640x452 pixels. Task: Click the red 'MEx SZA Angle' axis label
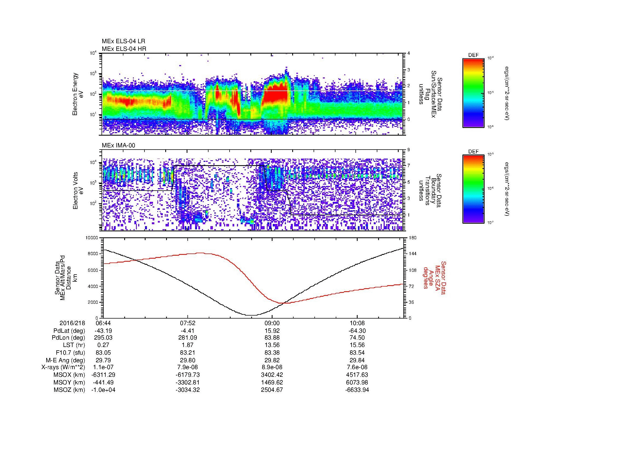click(x=435, y=278)
